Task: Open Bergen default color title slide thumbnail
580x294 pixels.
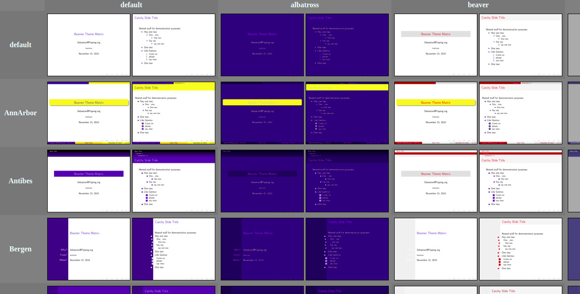Action: click(x=89, y=249)
